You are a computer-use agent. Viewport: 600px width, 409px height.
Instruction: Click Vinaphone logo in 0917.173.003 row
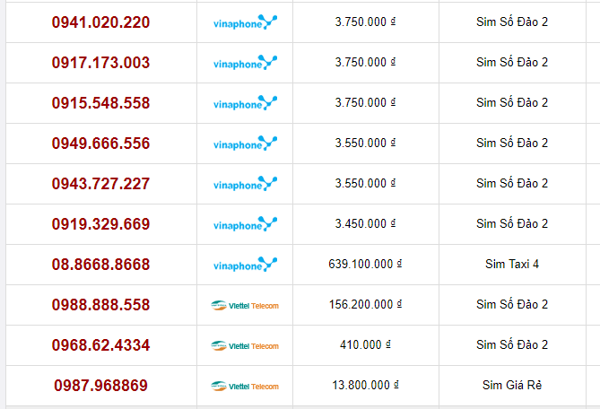click(245, 63)
